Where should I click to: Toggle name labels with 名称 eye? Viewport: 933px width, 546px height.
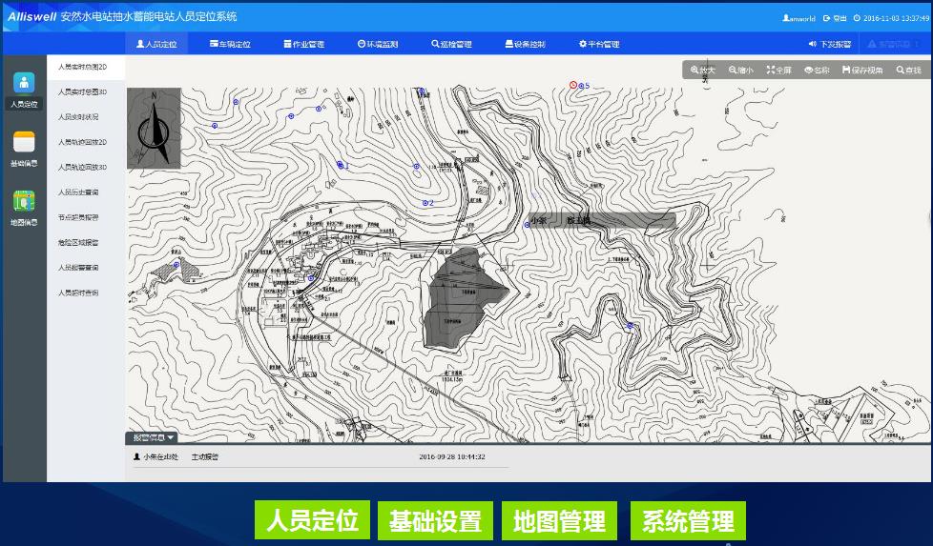817,71
